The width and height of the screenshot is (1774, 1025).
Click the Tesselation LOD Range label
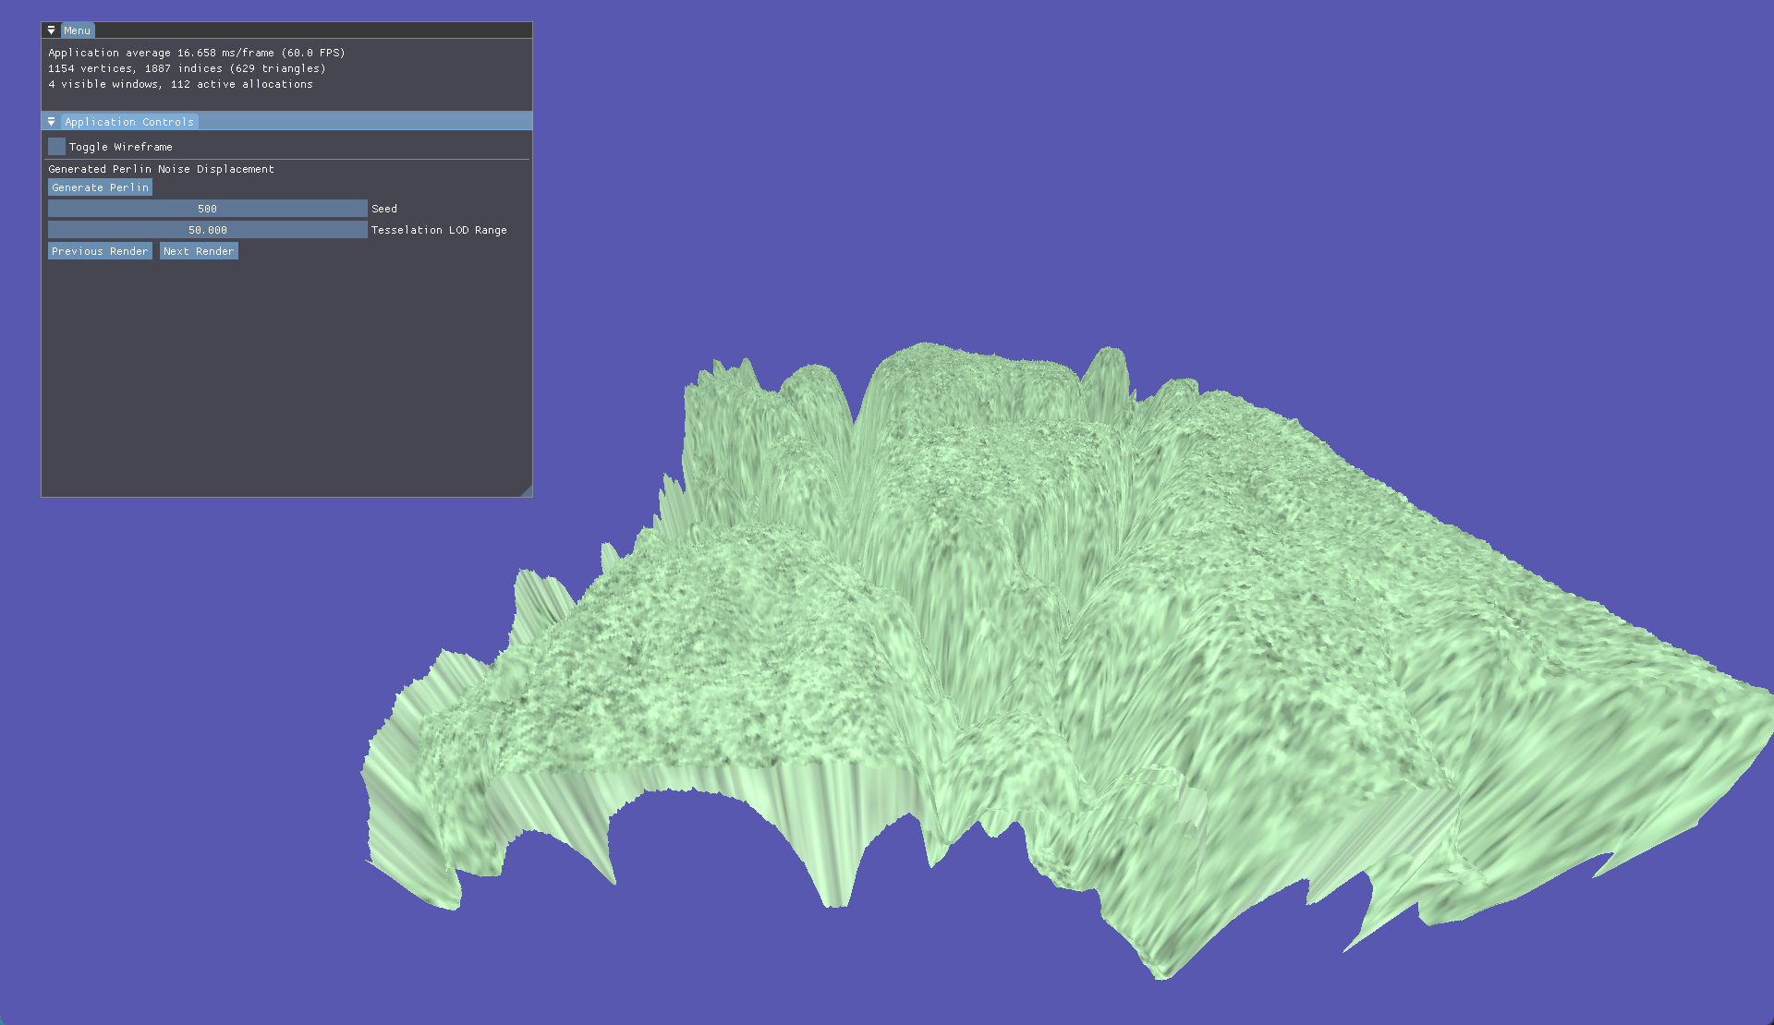pyautogui.click(x=439, y=230)
